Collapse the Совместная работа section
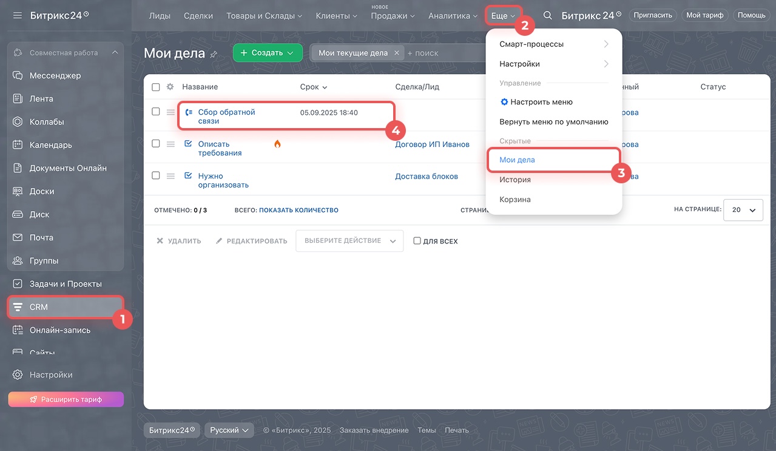Viewport: 776px width, 451px height. [x=115, y=53]
